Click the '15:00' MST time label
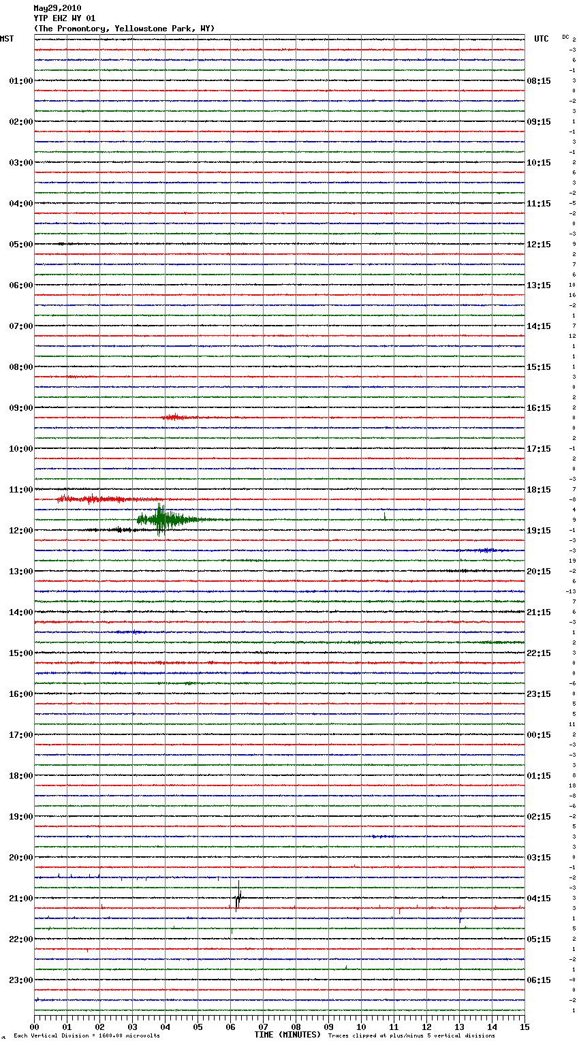Viewport: 579px width, 1045px height. [20, 653]
